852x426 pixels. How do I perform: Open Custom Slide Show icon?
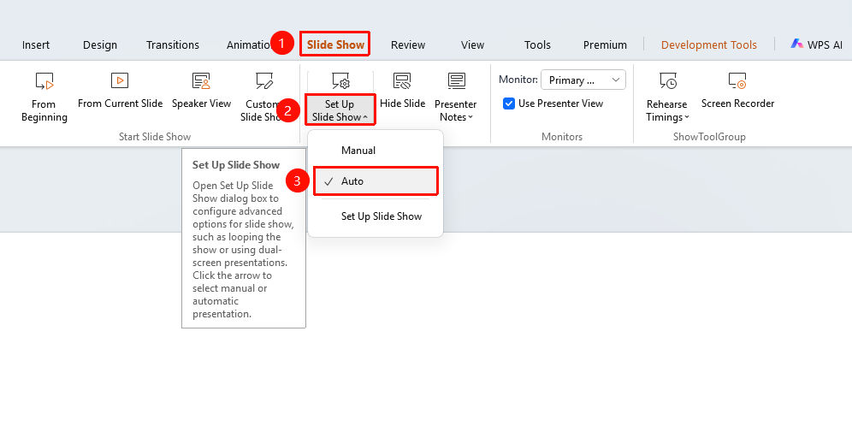pos(264,81)
